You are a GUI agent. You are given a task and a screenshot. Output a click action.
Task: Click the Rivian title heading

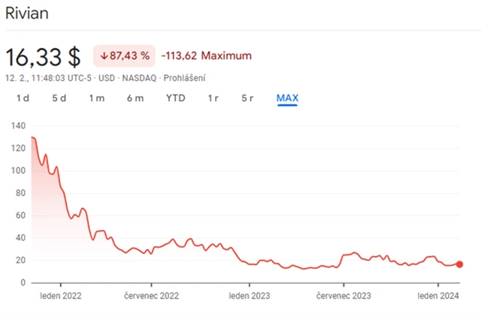coord(28,14)
